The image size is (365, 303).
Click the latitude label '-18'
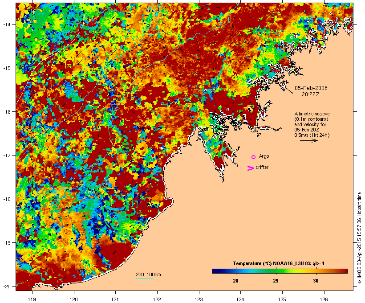[x=6, y=199]
